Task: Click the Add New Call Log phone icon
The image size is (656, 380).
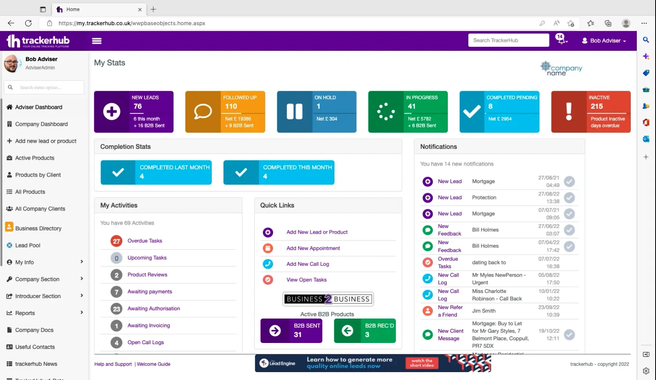Action: point(268,264)
